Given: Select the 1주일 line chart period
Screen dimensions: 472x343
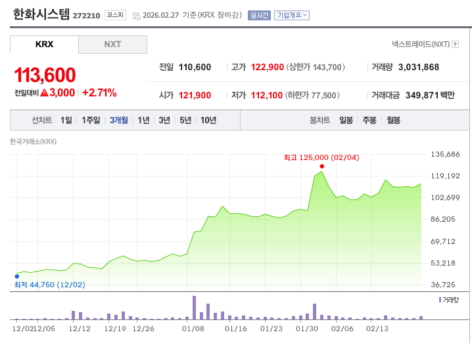Looking at the screenshot, I should point(91,121).
